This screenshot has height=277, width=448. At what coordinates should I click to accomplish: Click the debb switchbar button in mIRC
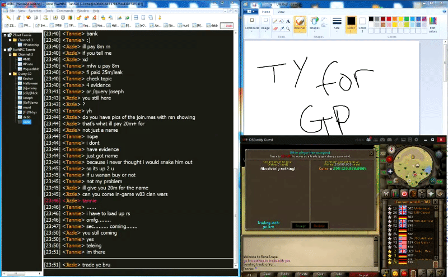coord(212,25)
